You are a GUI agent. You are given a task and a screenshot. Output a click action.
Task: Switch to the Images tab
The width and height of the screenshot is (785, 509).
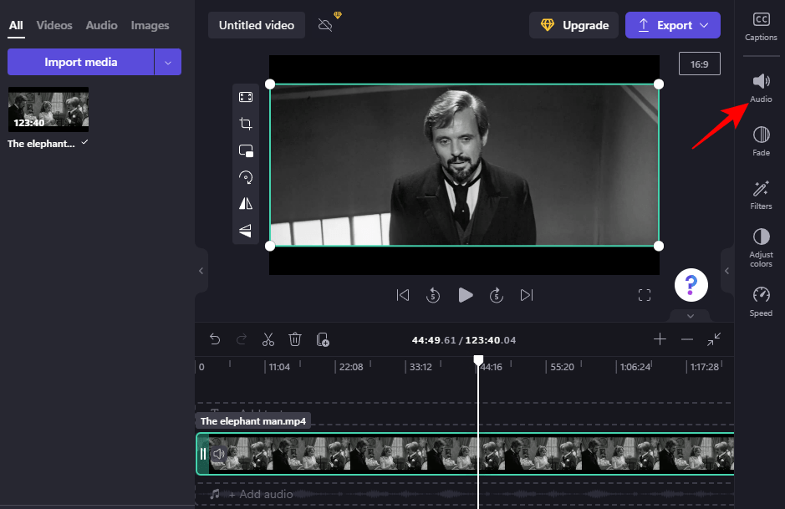[150, 25]
